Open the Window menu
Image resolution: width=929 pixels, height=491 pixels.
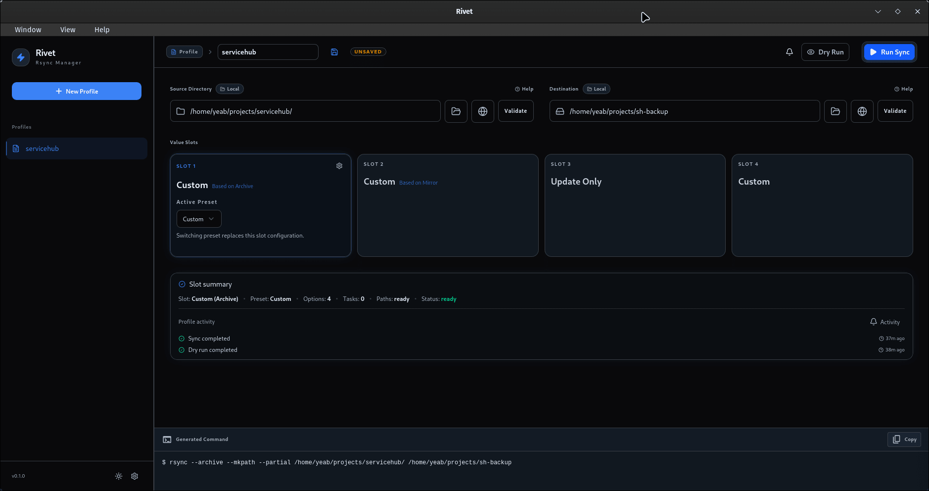tap(28, 30)
